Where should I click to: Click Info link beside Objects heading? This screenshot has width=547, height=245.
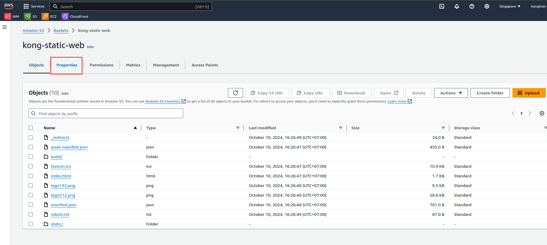(65, 93)
